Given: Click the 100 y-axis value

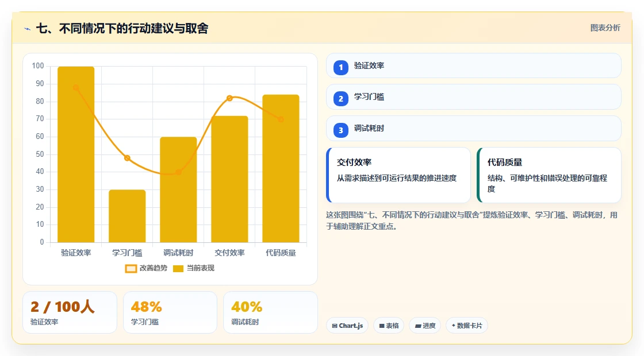Looking at the screenshot, I should coord(38,66).
